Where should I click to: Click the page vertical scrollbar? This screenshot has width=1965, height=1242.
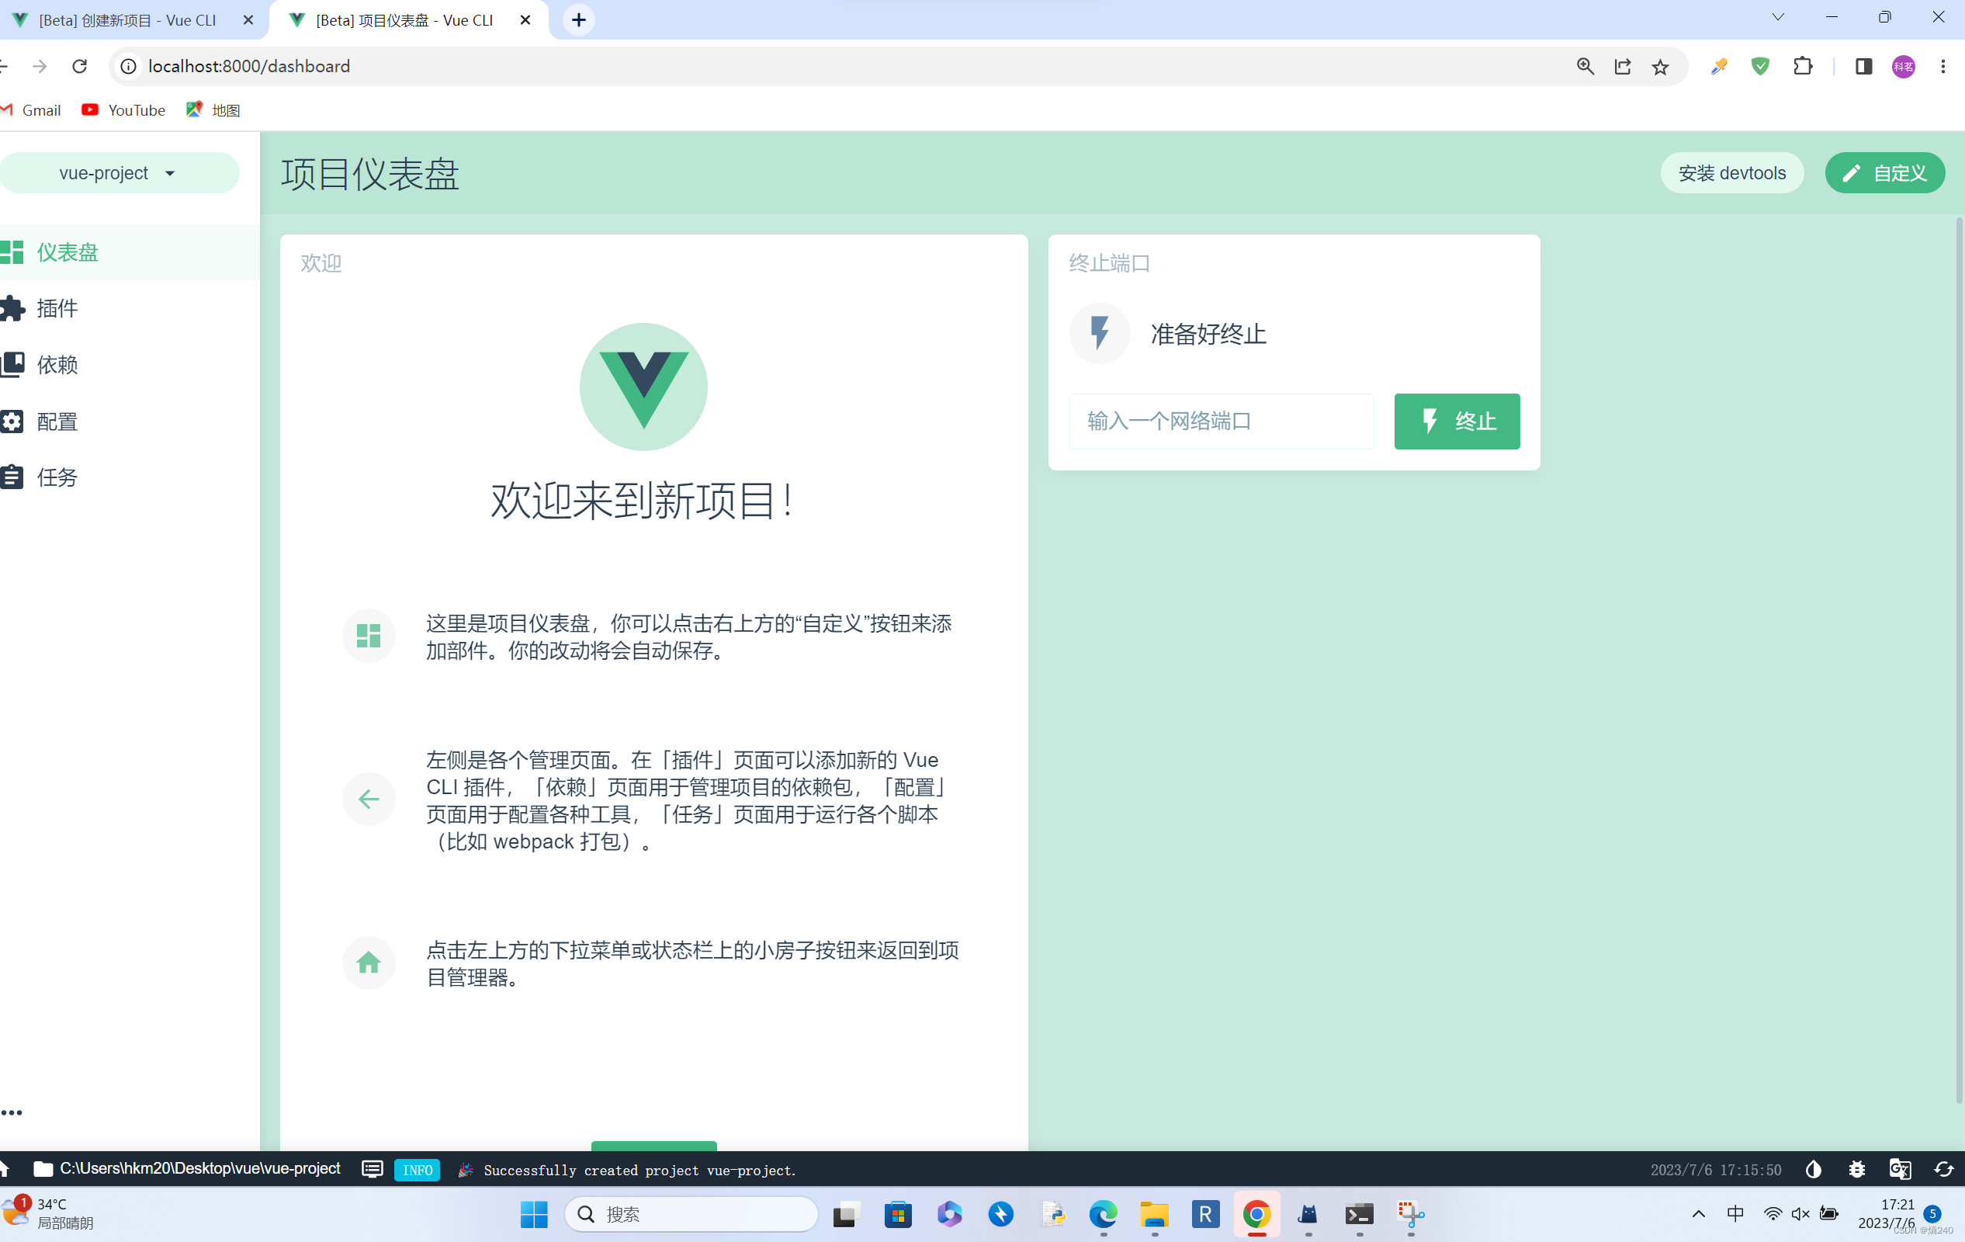(1959, 659)
